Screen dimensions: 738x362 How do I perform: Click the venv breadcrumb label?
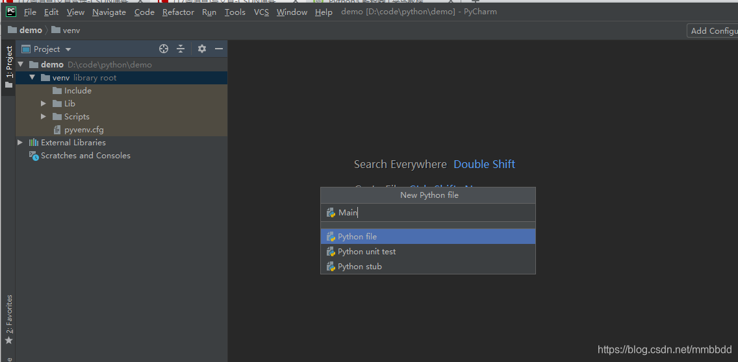71,30
